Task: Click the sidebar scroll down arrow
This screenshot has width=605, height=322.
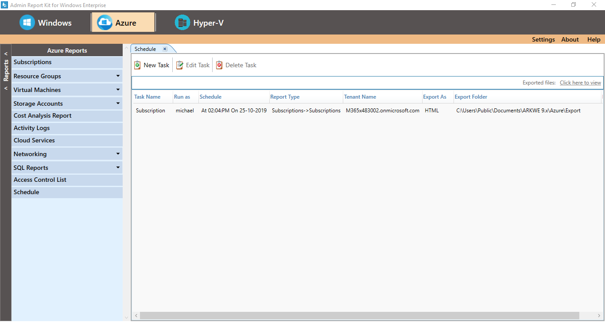Action: (126, 317)
